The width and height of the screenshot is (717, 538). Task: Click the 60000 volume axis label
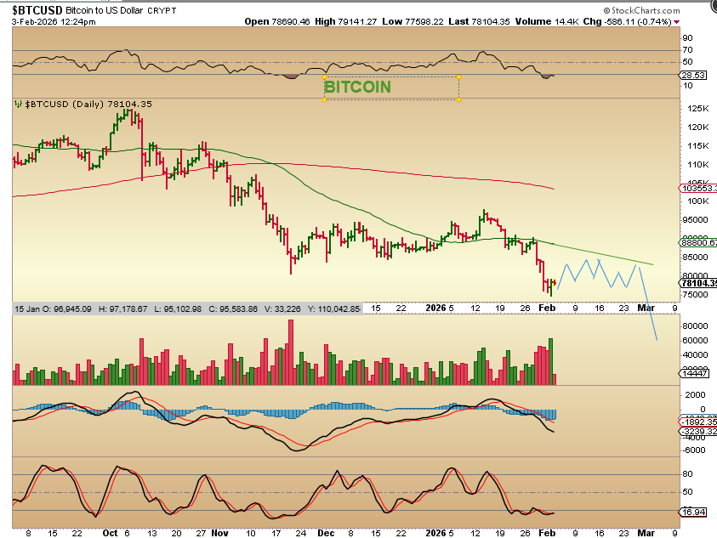[x=695, y=341]
